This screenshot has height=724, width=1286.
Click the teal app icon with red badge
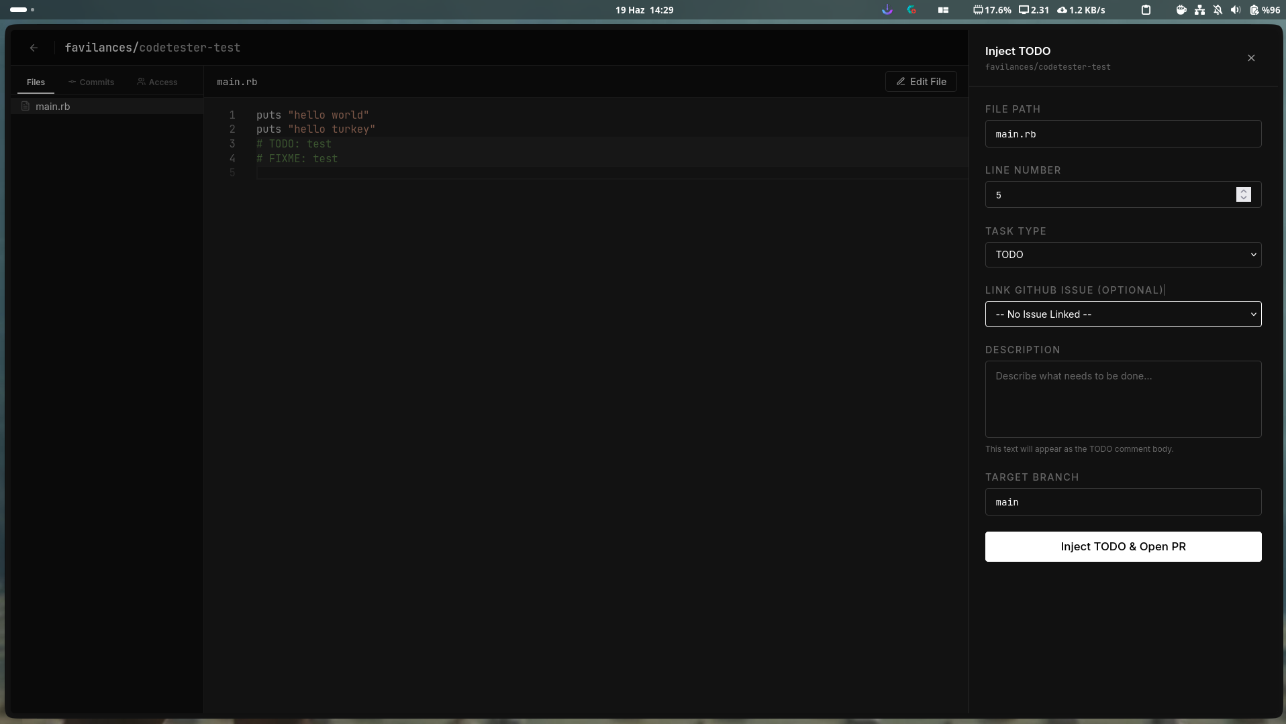(x=911, y=10)
